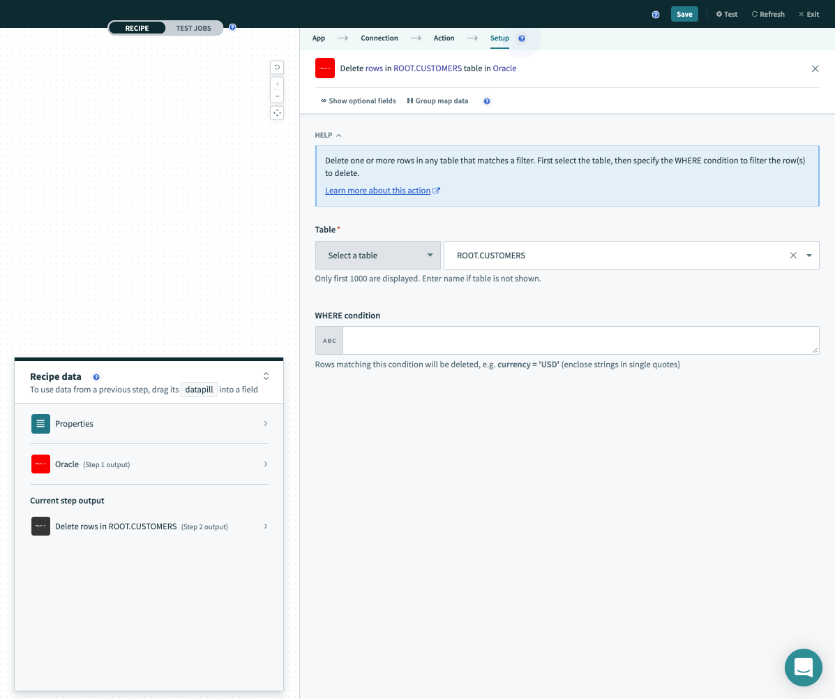Zoom in on the recipe canvas
835x699 pixels.
pos(277,84)
